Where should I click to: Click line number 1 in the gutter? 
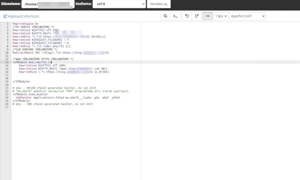(x=8, y=24)
